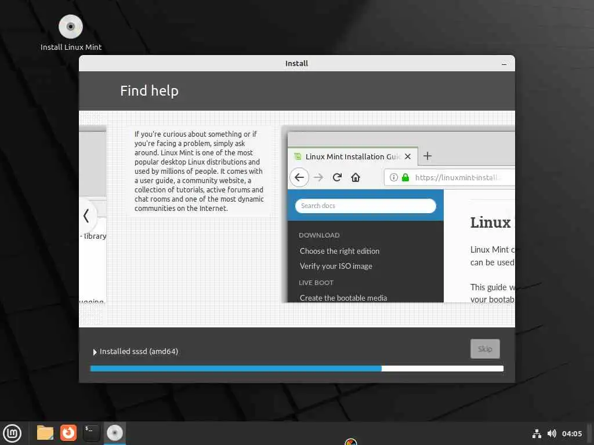The image size is (594, 445).
Task: Close the Linux Mint Installation Guide tab
Action: 408,156
